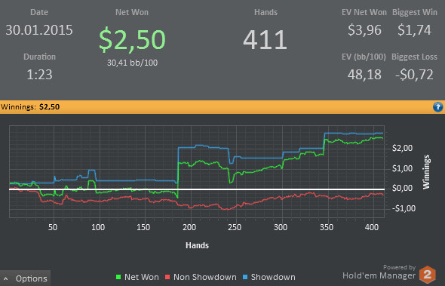Select the 411 Hands total
Viewport: 445px width, 286px height.
[265, 40]
